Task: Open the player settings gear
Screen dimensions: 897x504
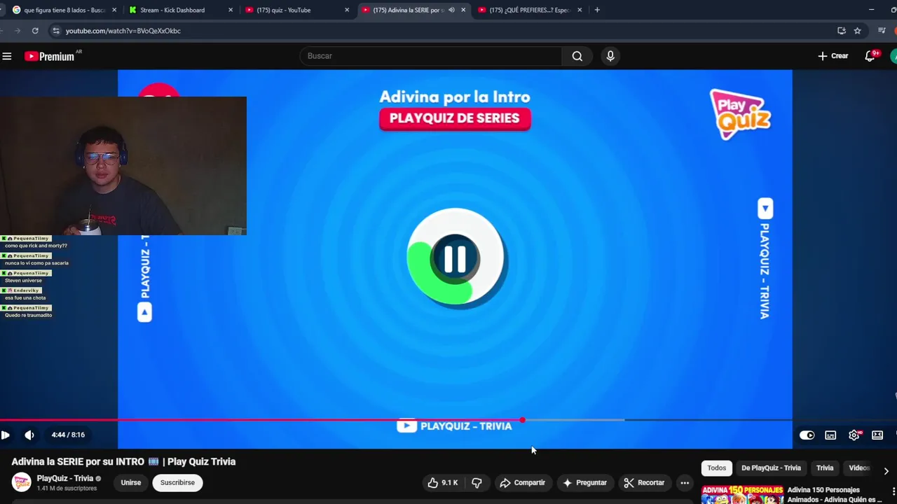Action: point(854,435)
